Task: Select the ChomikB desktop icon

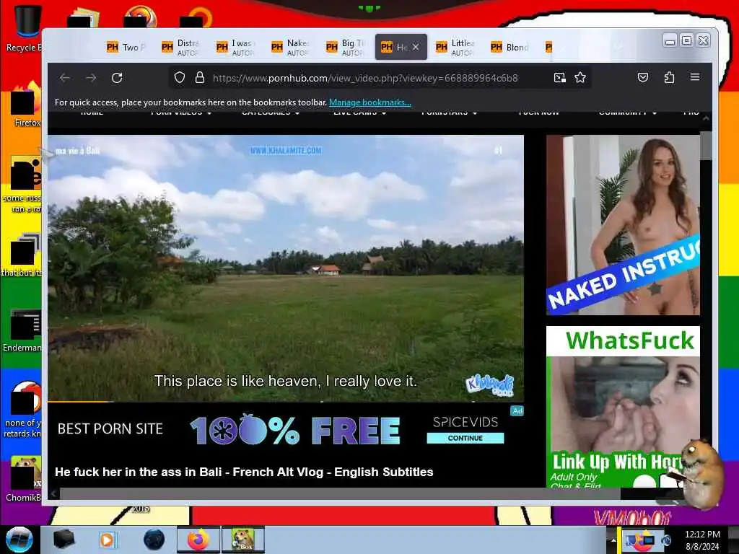Action: [x=24, y=480]
